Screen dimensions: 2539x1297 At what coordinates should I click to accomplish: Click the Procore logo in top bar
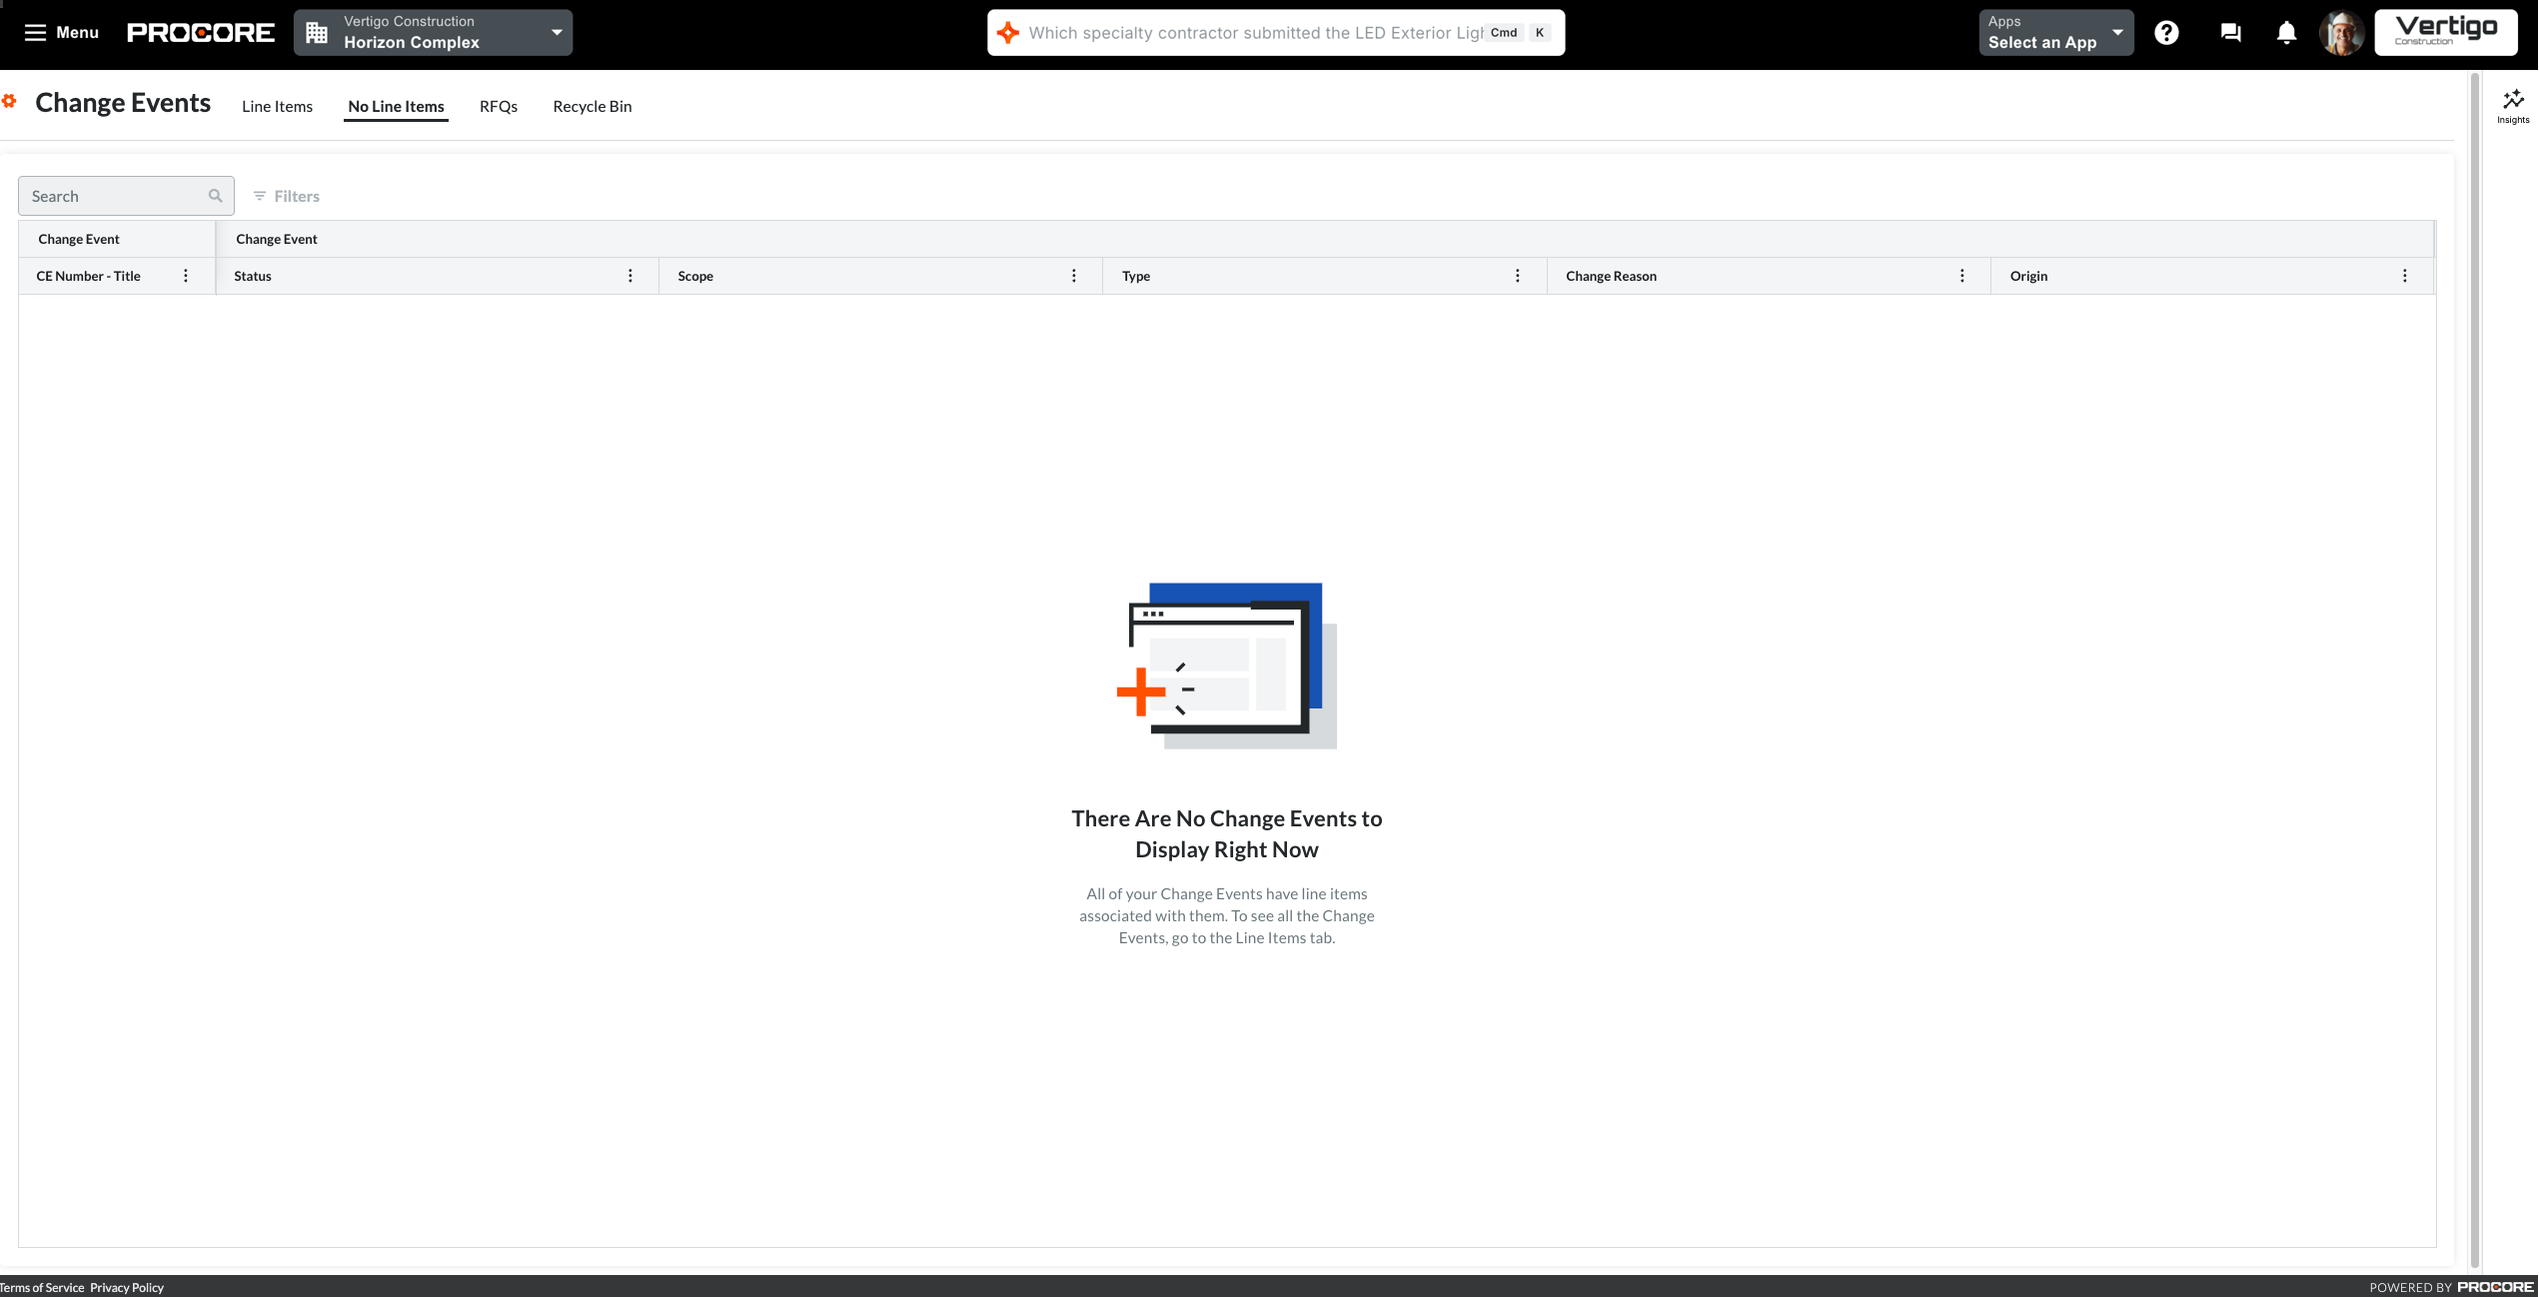[x=201, y=31]
